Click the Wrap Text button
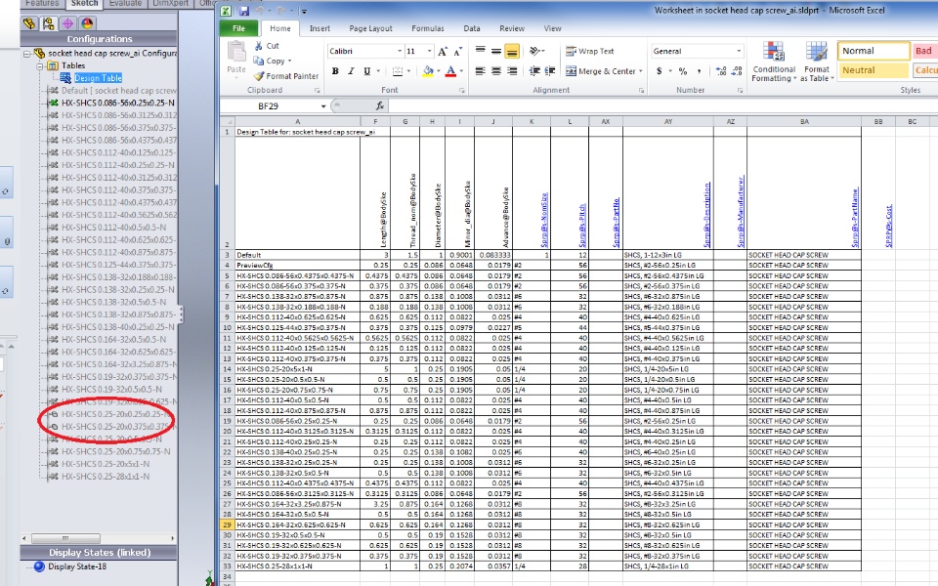The width and height of the screenshot is (938, 586). point(590,52)
